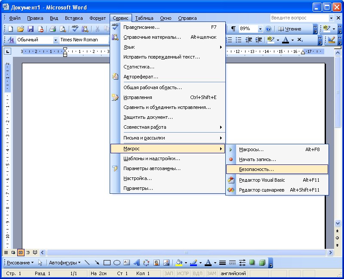Expand the Совместная работа submenu
This screenshot has height=279, width=344.
(168, 127)
